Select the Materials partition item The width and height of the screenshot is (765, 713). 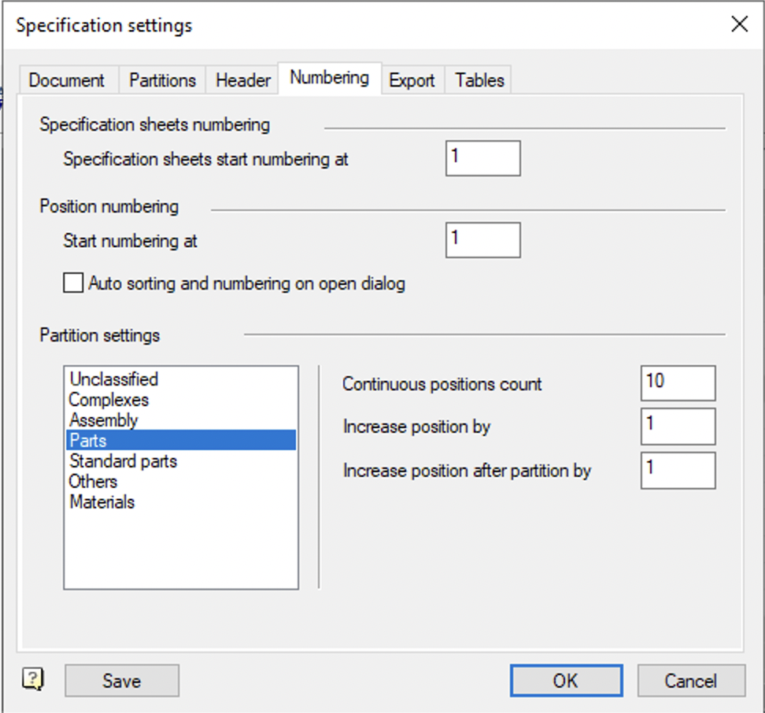(102, 502)
